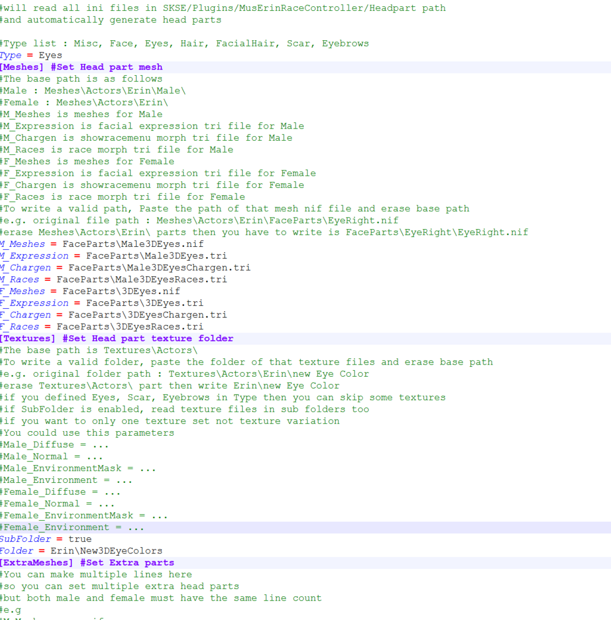Click the "Type = Eyes" line
This screenshot has width=611, height=620.
pos(31,55)
